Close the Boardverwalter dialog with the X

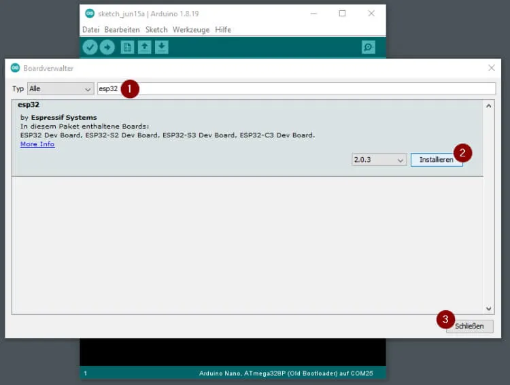point(492,68)
